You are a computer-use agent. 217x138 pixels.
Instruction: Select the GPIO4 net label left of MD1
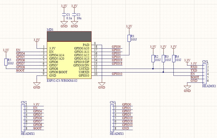pyautogui.click(x=20, y=54)
